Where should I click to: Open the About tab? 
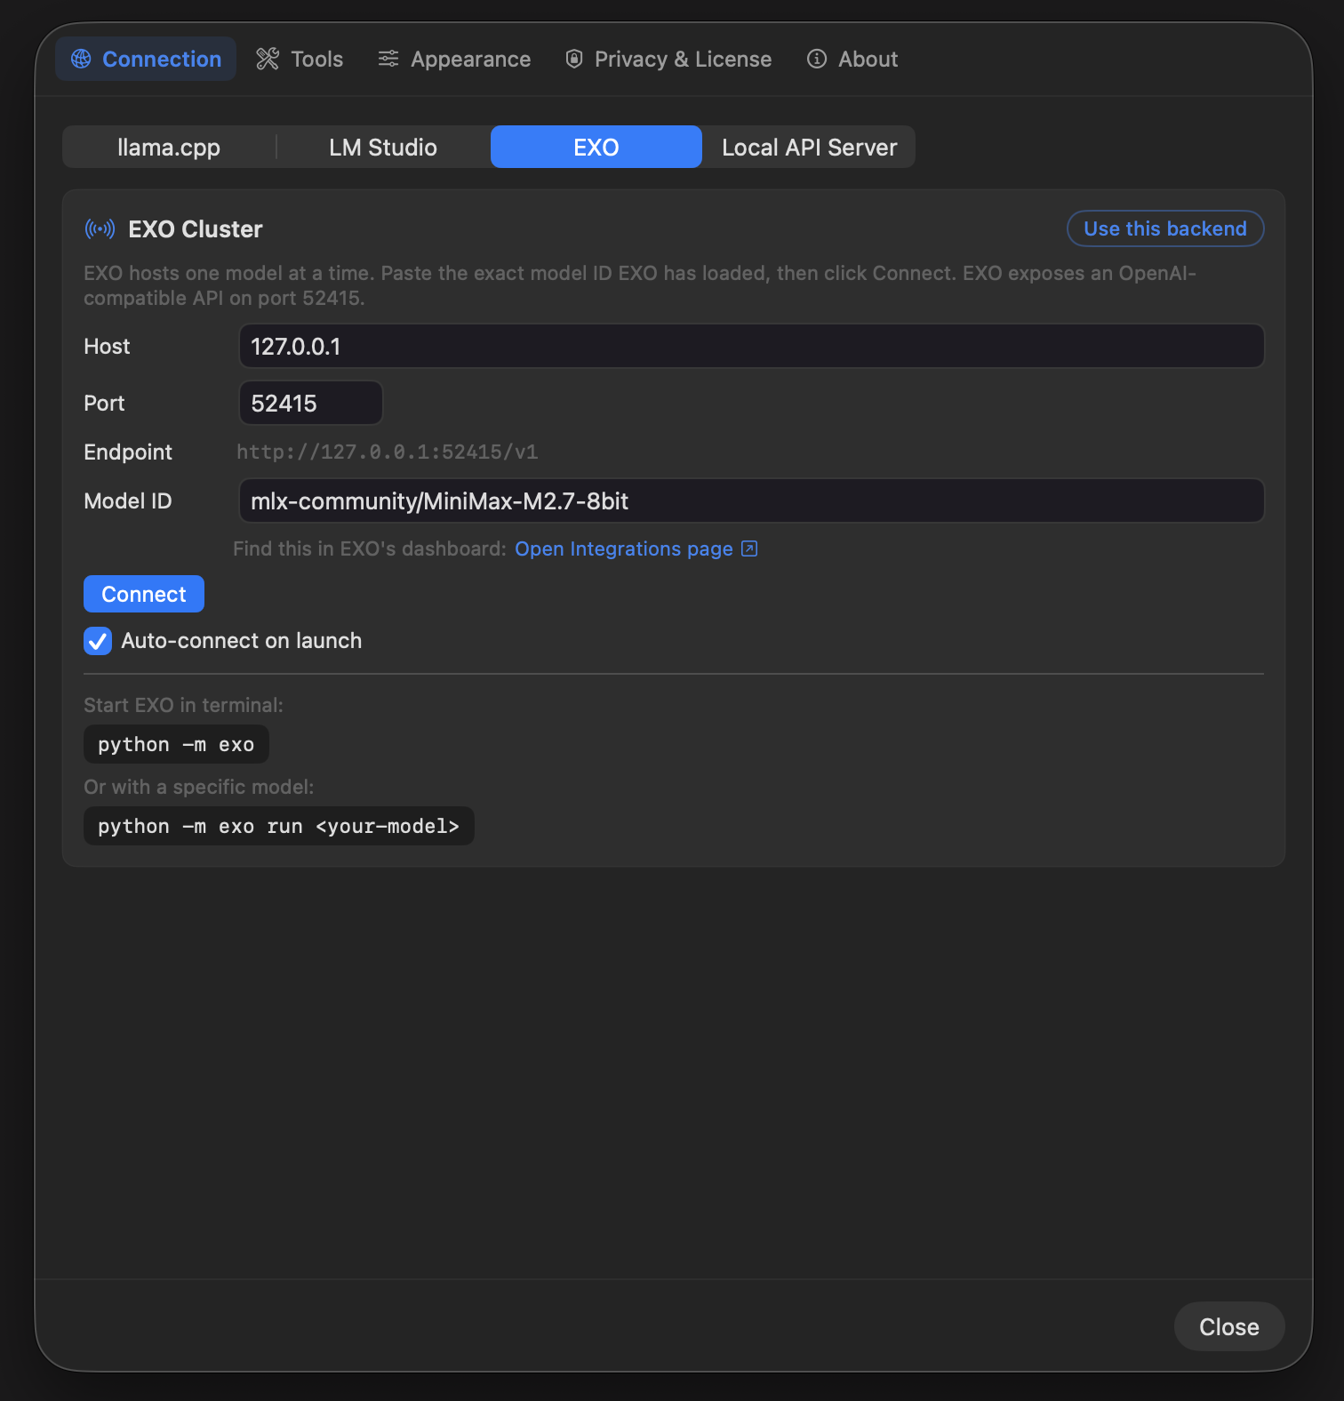pyautogui.click(x=852, y=59)
